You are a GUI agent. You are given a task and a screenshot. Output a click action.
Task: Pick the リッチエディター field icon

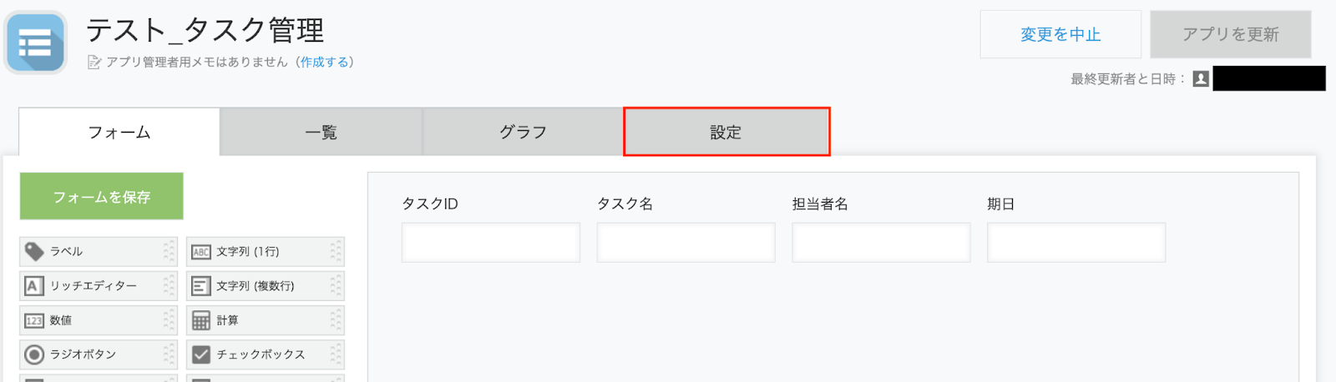[x=33, y=286]
